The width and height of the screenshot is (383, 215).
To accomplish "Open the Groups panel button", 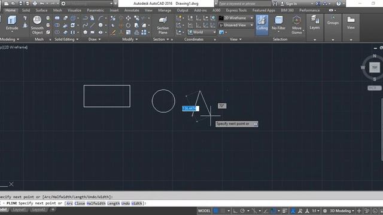I will [333, 20].
